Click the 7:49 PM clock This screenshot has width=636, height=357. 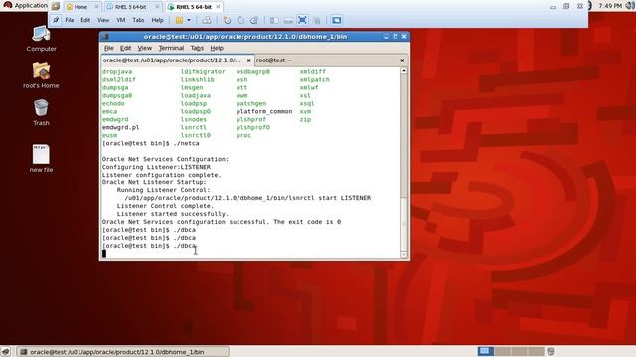point(610,6)
